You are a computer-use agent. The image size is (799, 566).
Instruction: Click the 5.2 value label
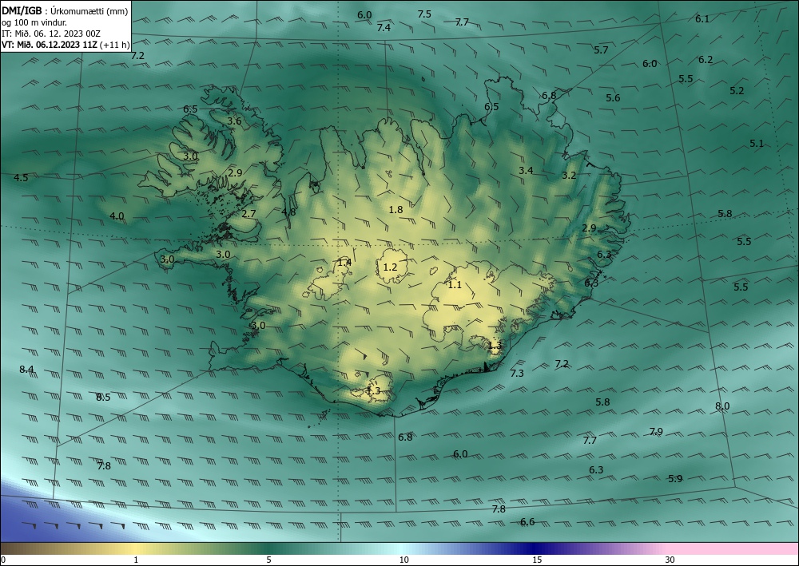737,90
